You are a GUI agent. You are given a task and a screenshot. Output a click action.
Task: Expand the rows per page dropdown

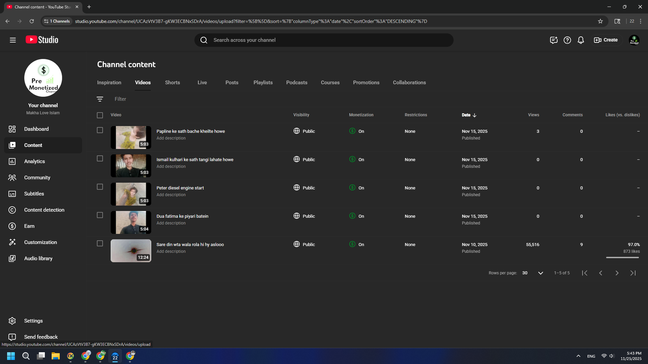tap(540, 273)
